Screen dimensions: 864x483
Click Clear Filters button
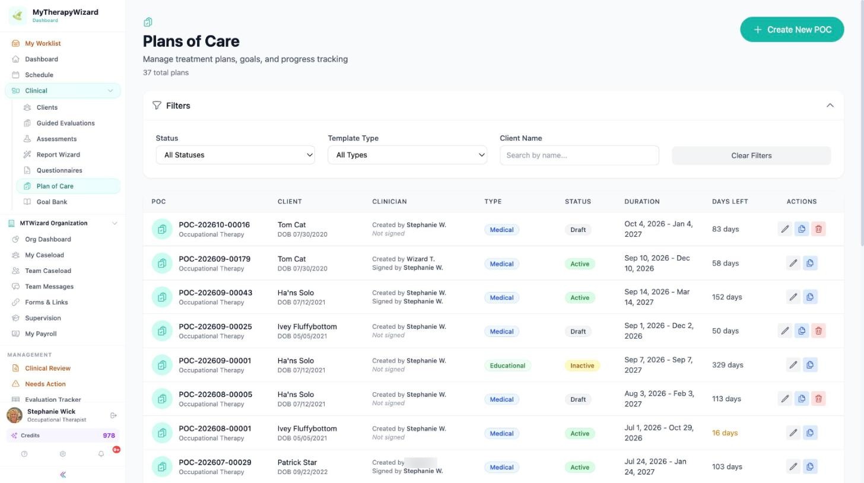pos(751,155)
